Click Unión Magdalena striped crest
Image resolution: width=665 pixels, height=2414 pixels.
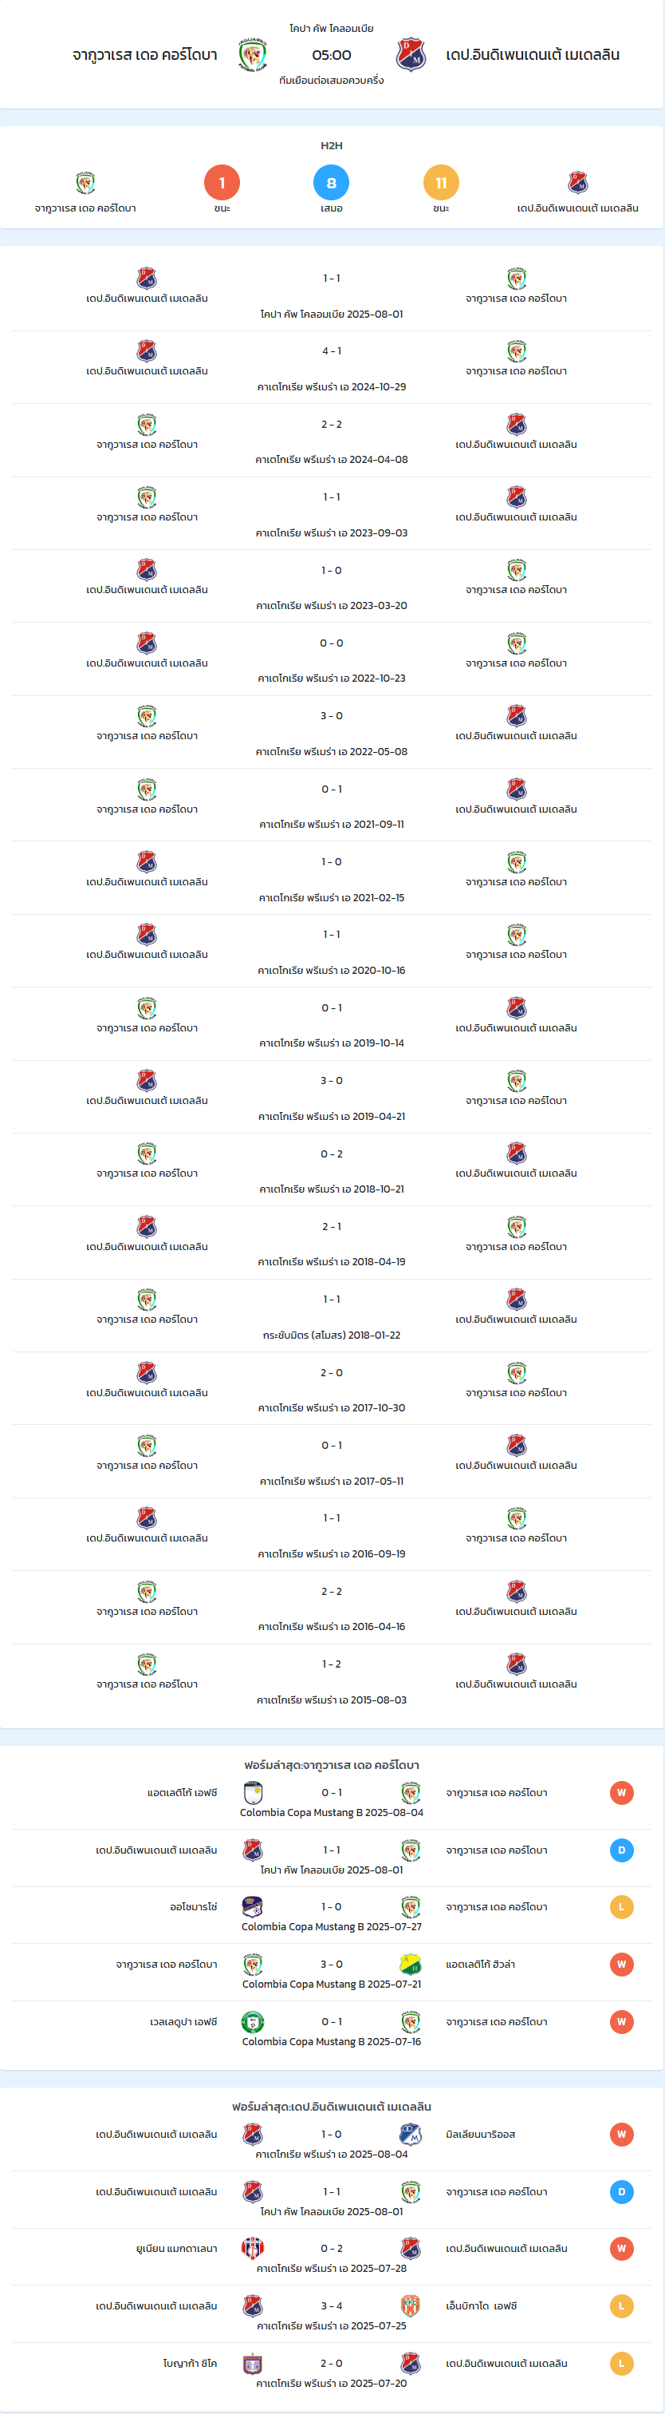[253, 2249]
